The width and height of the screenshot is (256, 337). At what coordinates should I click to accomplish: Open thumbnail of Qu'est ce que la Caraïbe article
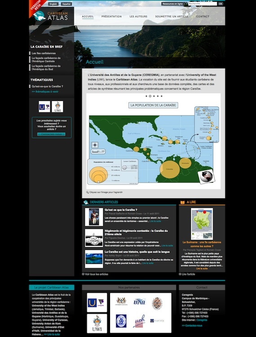94,217
